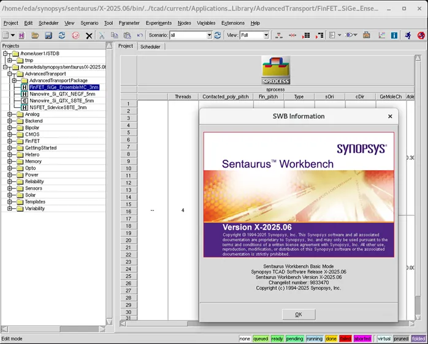
Task: Click the blue information icon
Action: pos(394,35)
